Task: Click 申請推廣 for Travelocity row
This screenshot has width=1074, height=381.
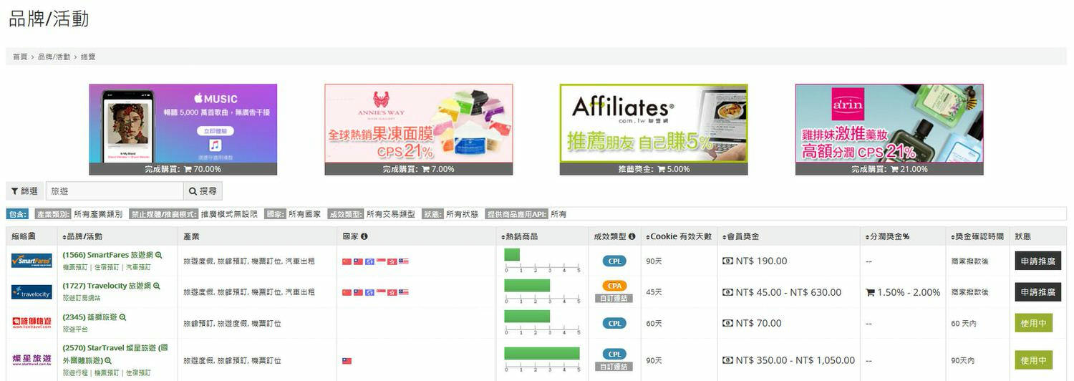Action: (1037, 292)
